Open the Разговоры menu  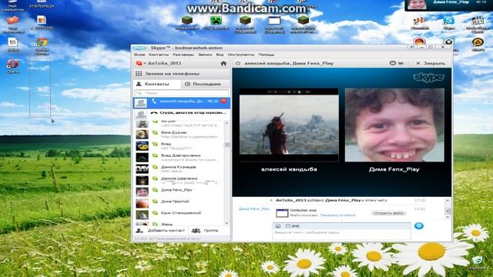click(x=183, y=55)
